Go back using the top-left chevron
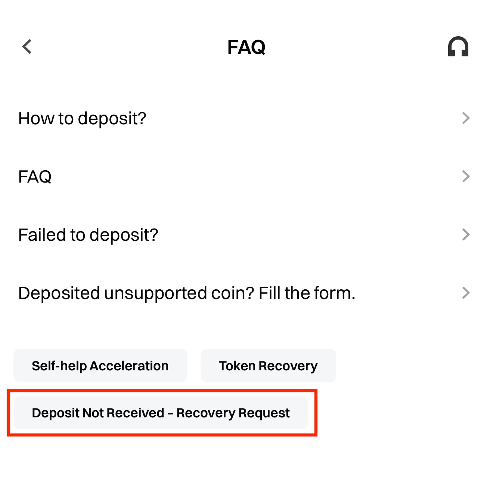Viewport: 493px width, 504px height. point(27,47)
